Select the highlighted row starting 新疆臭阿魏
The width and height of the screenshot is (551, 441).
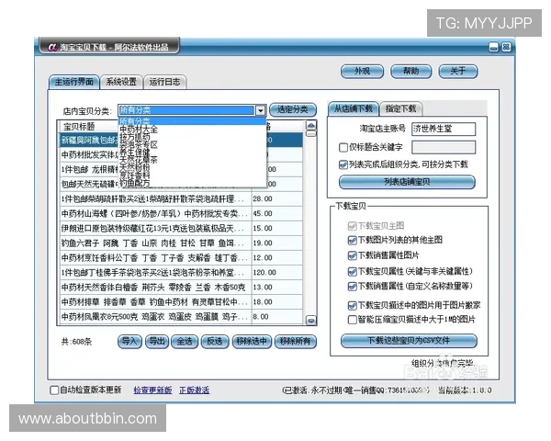[x=181, y=140]
